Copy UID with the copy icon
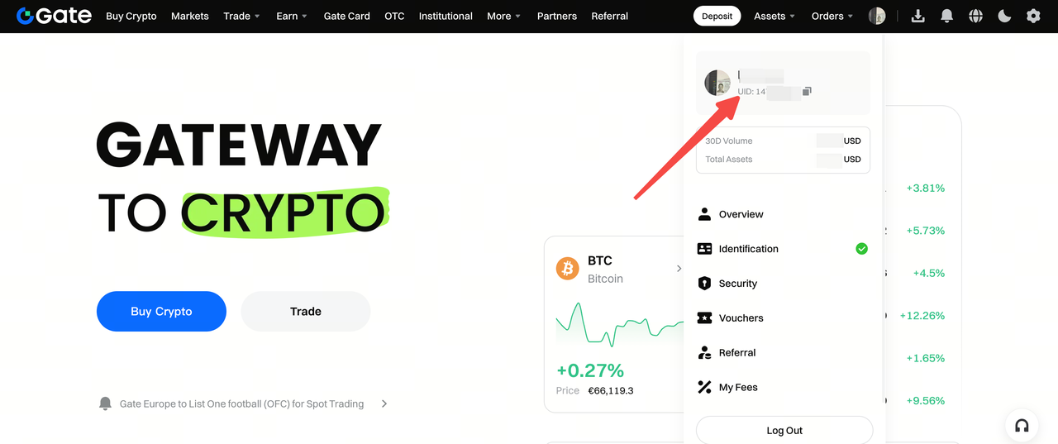Image resolution: width=1058 pixels, height=444 pixels. tap(807, 91)
